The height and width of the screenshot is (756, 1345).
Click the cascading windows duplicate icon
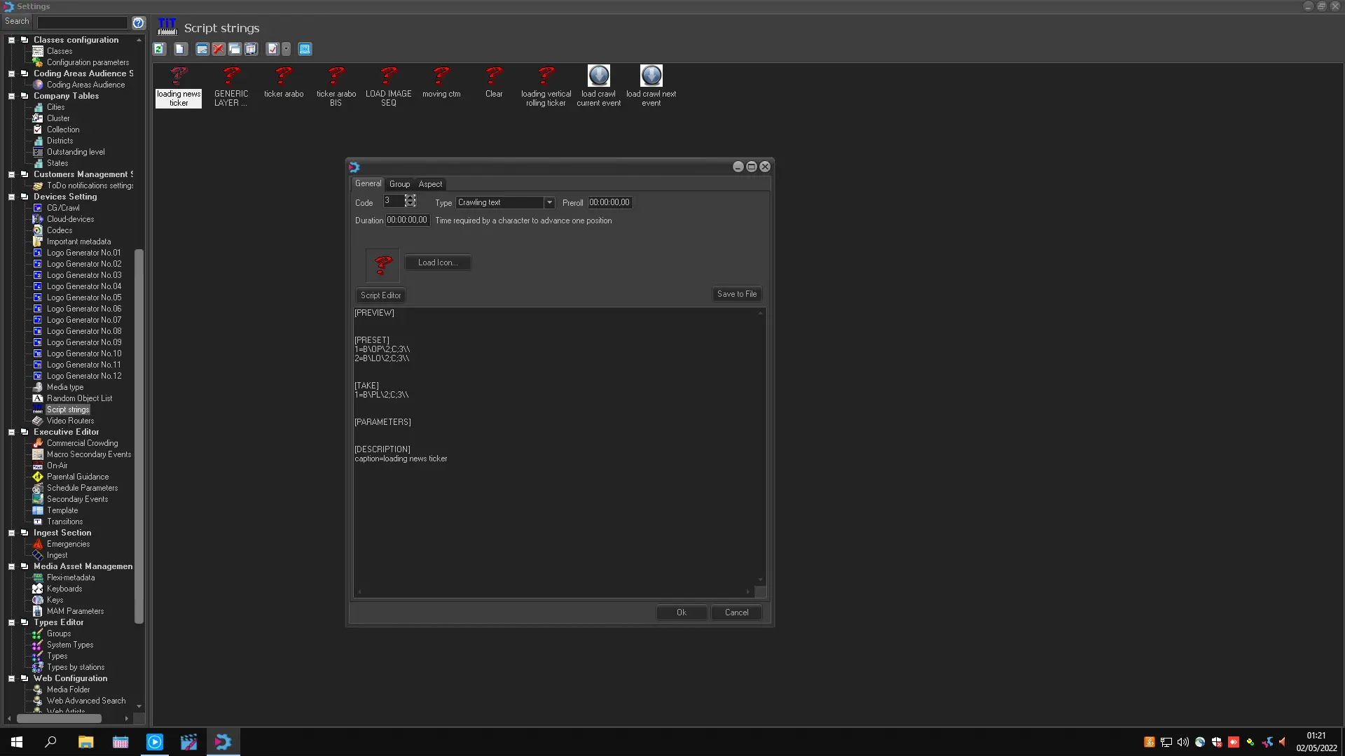click(x=235, y=49)
